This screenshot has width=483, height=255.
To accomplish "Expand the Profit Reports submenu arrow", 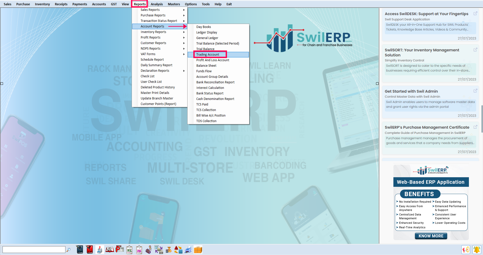I will (184, 38).
